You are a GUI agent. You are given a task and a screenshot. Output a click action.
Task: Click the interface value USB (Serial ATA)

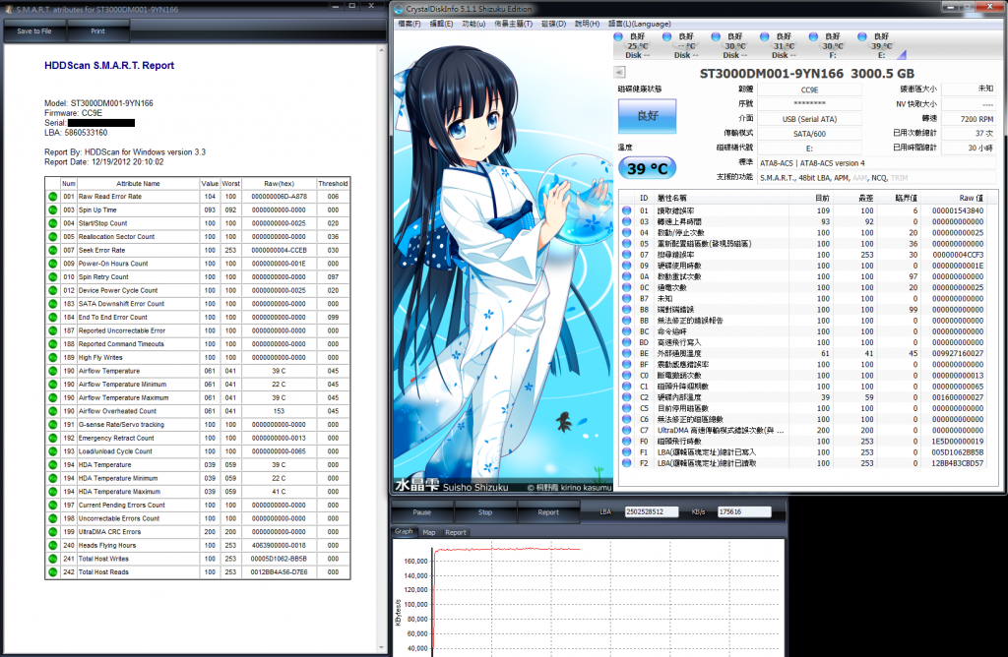809,119
